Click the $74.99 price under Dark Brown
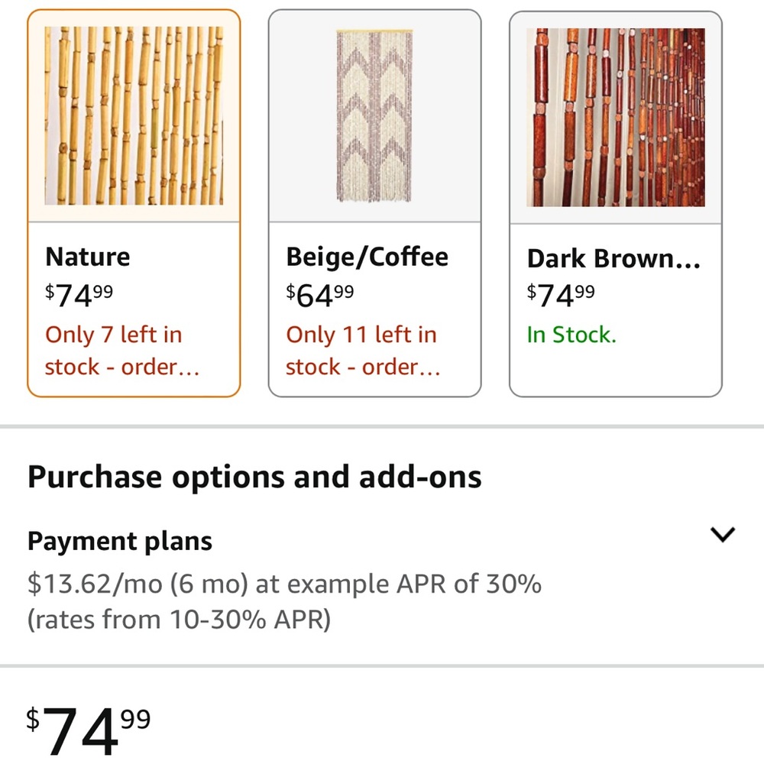Screen dimensions: 764x764 tap(561, 295)
